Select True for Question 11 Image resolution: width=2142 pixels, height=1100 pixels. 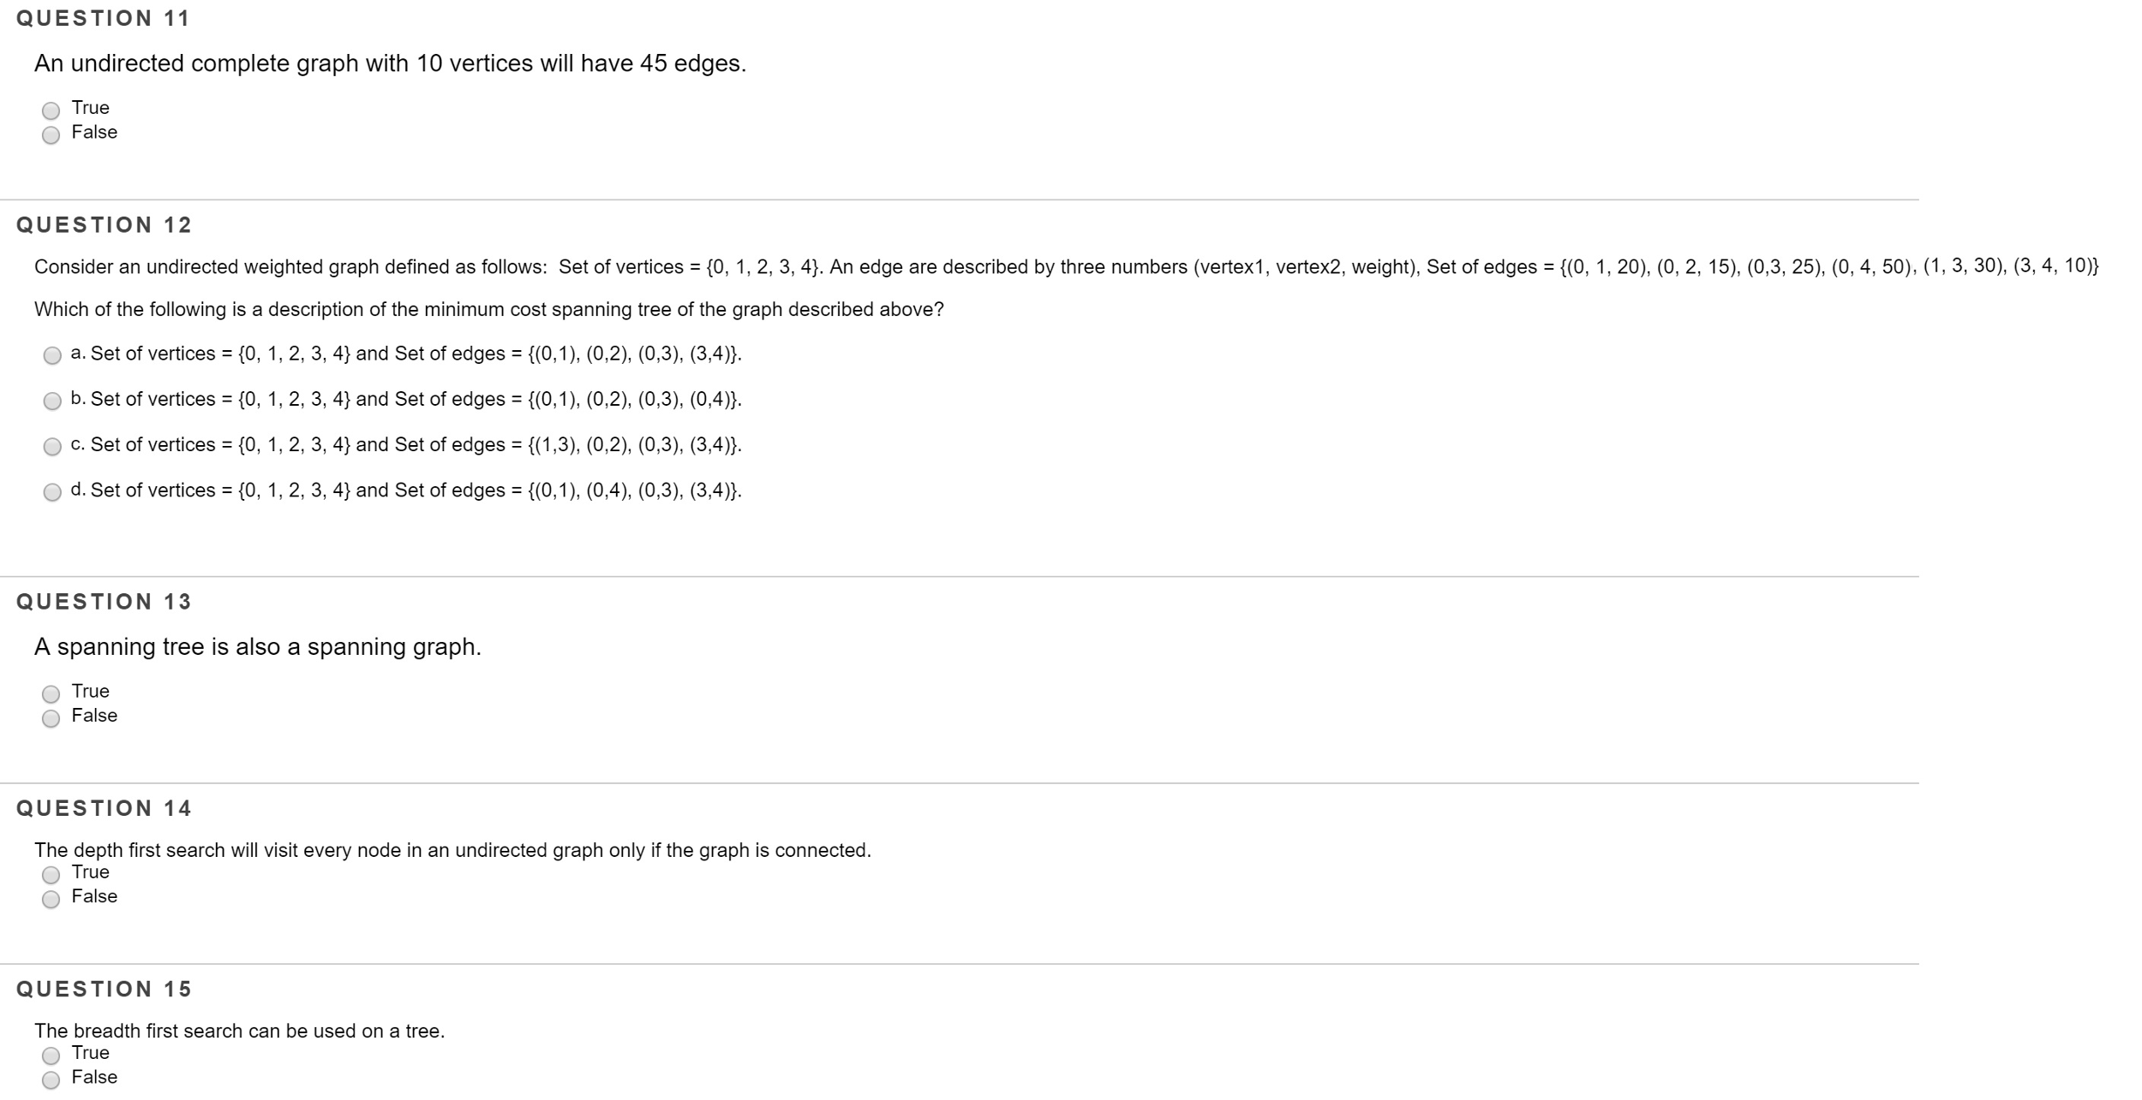[x=52, y=109]
